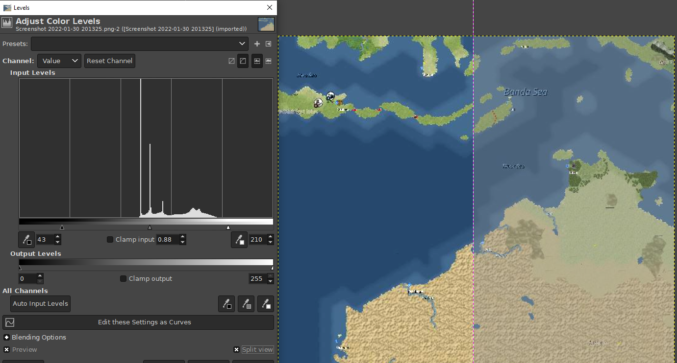Save current settings as a named preset

click(x=257, y=44)
